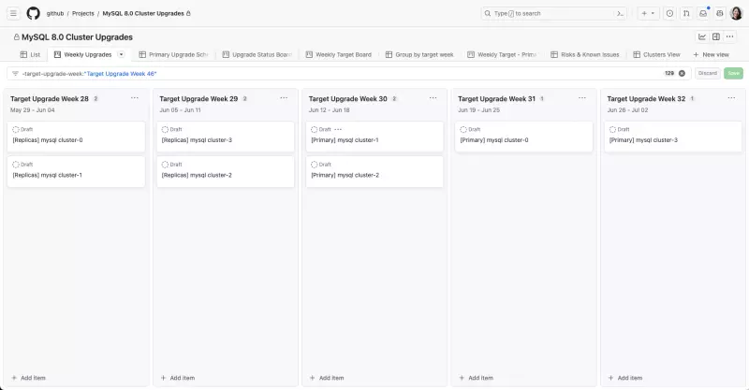The width and height of the screenshot is (749, 390).
Task: Click Target Upgrade Week 30 column title
Action: pyautogui.click(x=347, y=99)
